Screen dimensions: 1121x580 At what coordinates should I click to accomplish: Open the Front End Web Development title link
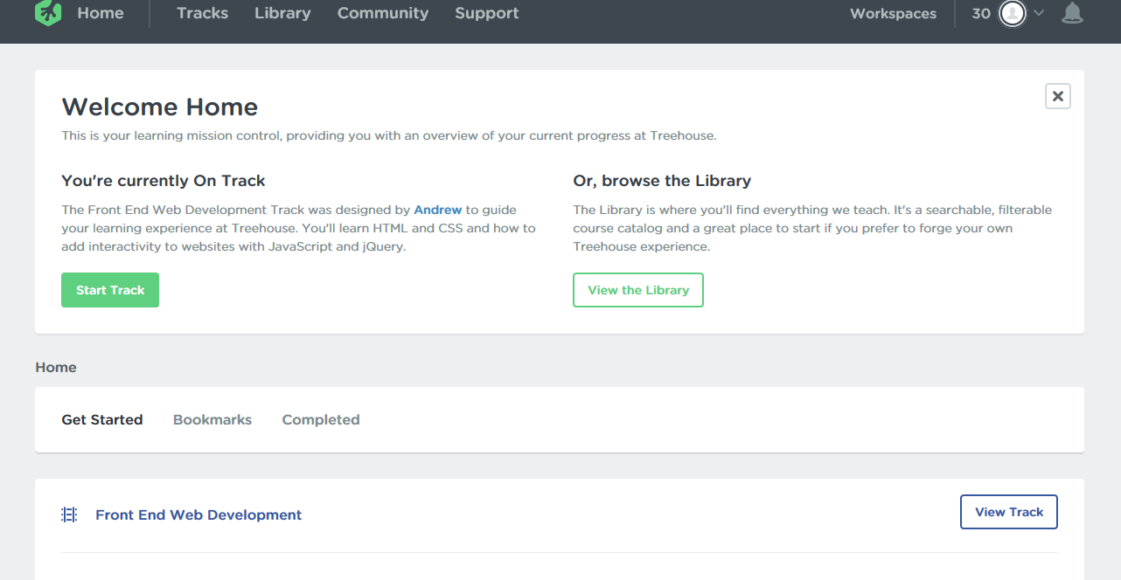198,515
